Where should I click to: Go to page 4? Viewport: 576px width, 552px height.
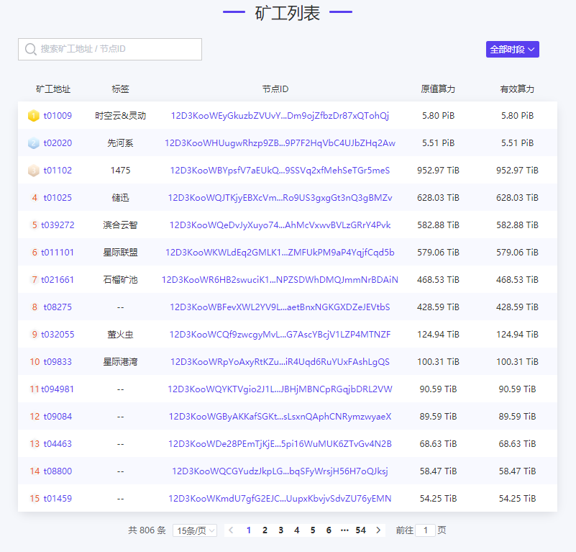tap(297, 530)
